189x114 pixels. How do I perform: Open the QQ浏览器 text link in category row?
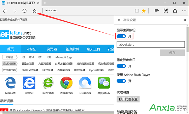pos(80,70)
